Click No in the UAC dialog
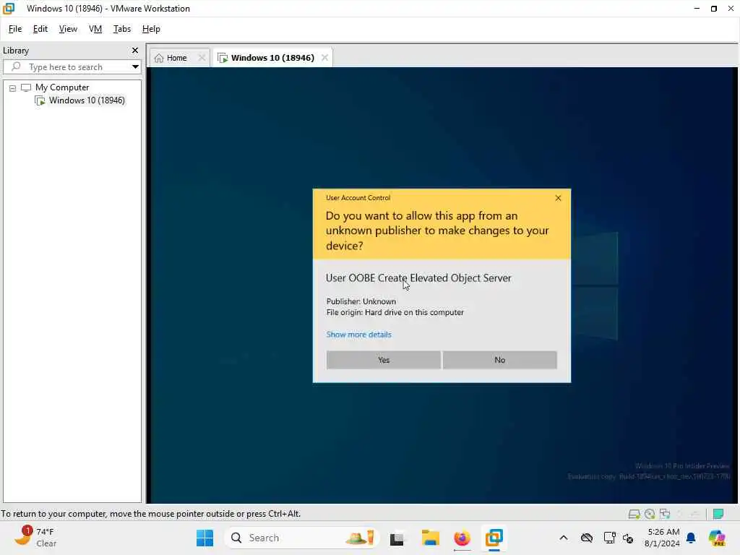Screen dimensions: 740x555 [x=500, y=360]
